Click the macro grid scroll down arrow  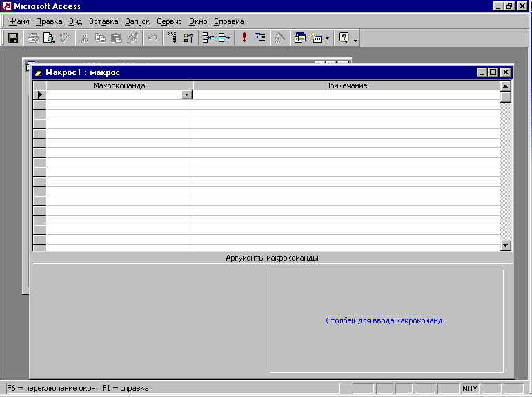coord(506,245)
